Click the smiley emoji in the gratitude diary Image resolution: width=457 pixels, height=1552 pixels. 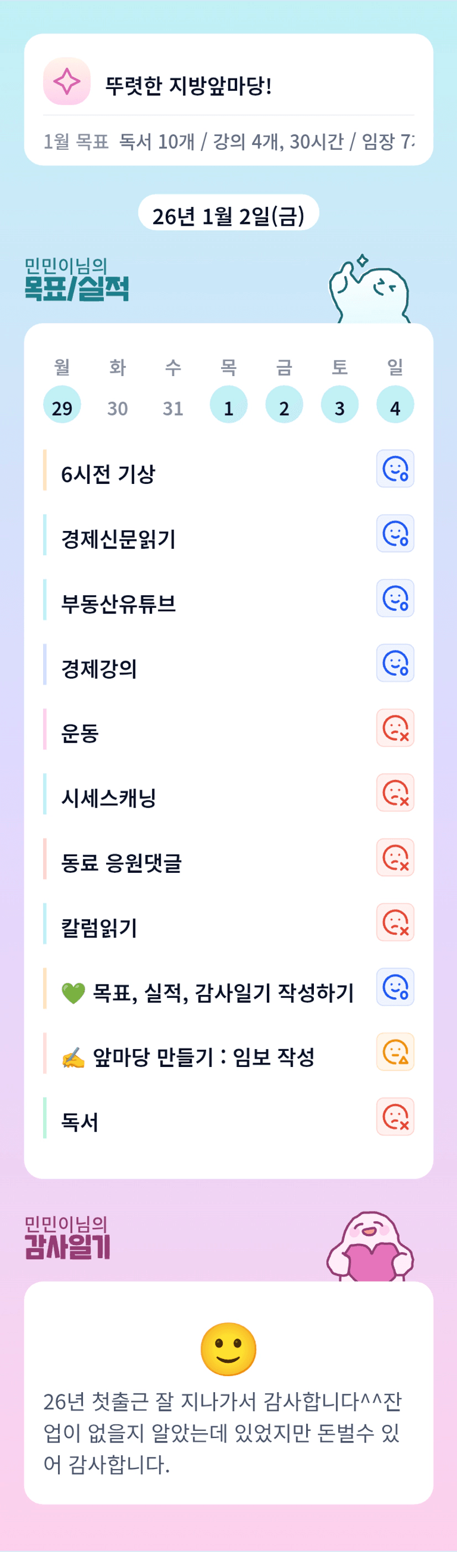(228, 1349)
